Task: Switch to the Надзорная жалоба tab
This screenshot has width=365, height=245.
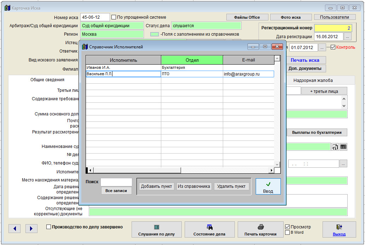Action: pos(313,80)
